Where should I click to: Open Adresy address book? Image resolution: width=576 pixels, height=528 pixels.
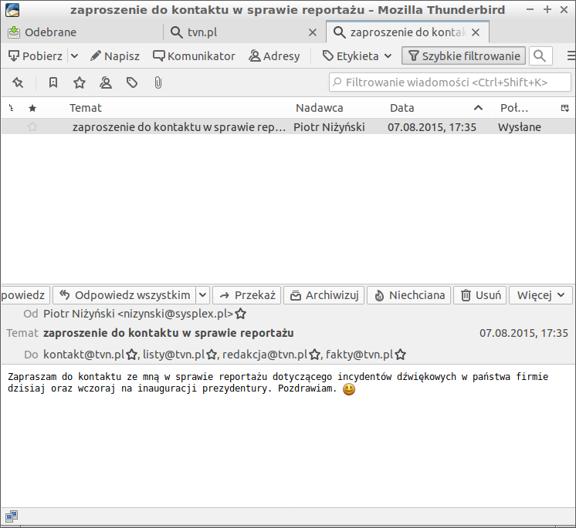[x=274, y=56]
